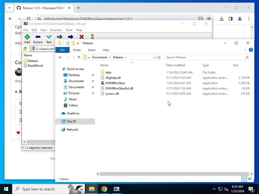Viewport: 259px width, 194px height.
Task: Open the Explorer Home ribbon tab
Action: (77, 50)
